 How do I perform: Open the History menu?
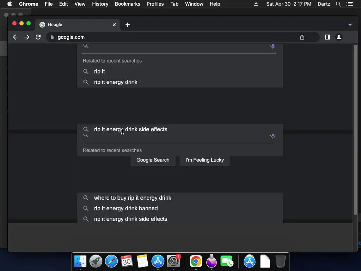coord(100,4)
